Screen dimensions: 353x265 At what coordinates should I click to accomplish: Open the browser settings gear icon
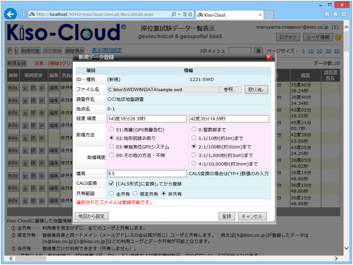coord(343,14)
